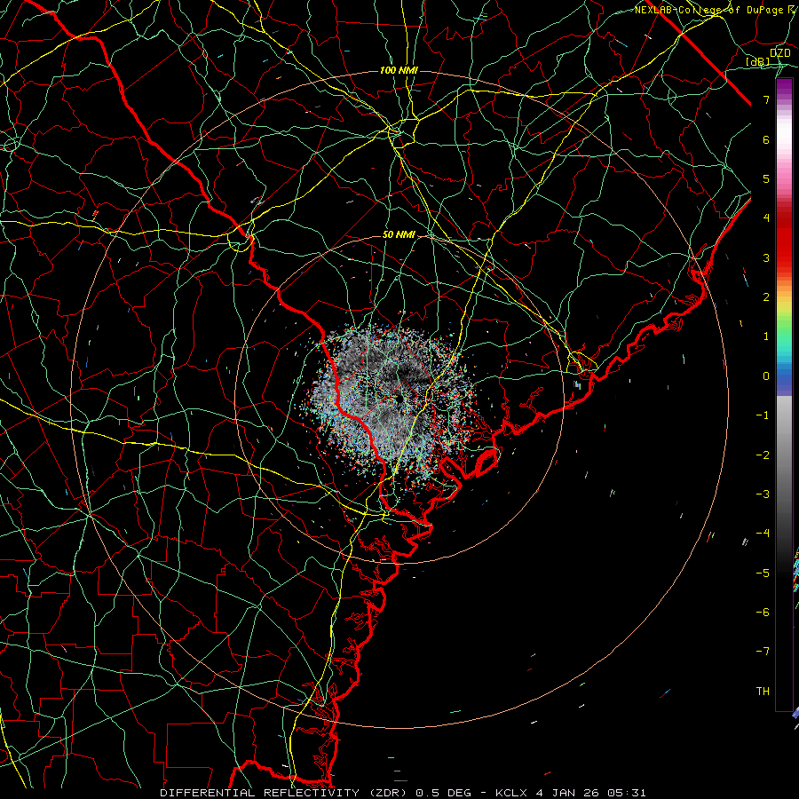Click the "5" value on the color scale
The image size is (799, 799).
[766, 178]
